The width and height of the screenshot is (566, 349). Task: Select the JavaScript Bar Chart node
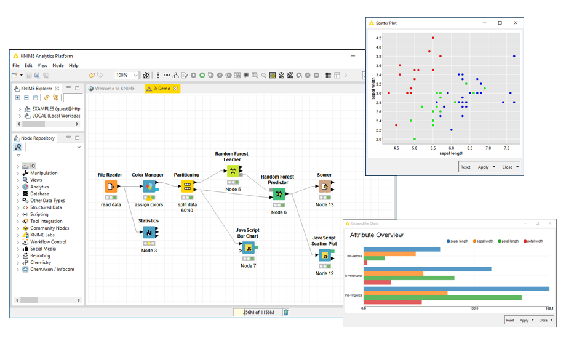(249, 247)
